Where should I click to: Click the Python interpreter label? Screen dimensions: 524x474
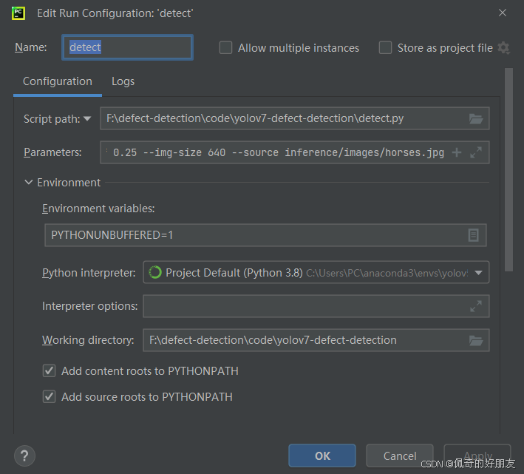pos(89,273)
